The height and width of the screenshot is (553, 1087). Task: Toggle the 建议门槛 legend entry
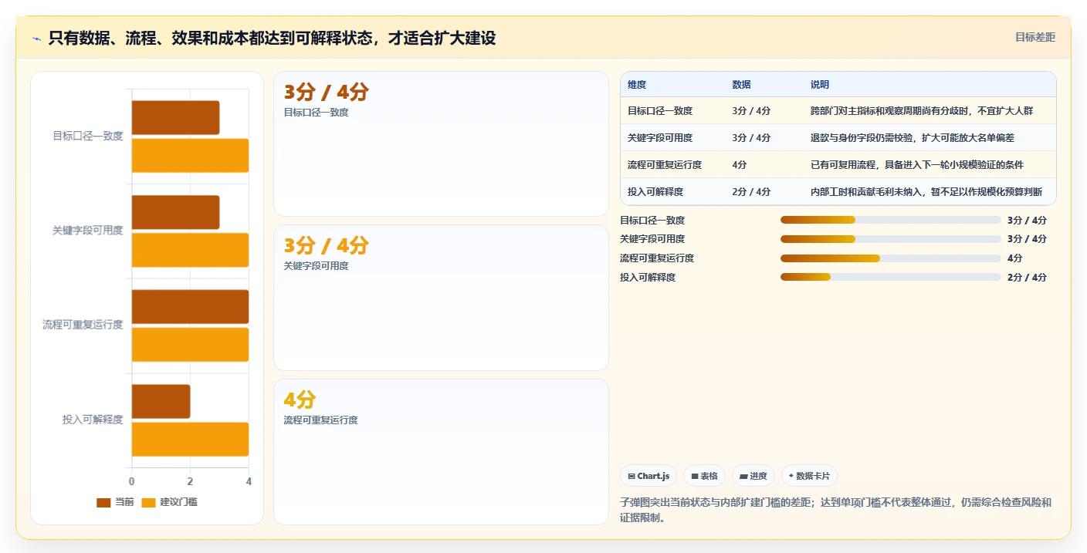pos(169,502)
